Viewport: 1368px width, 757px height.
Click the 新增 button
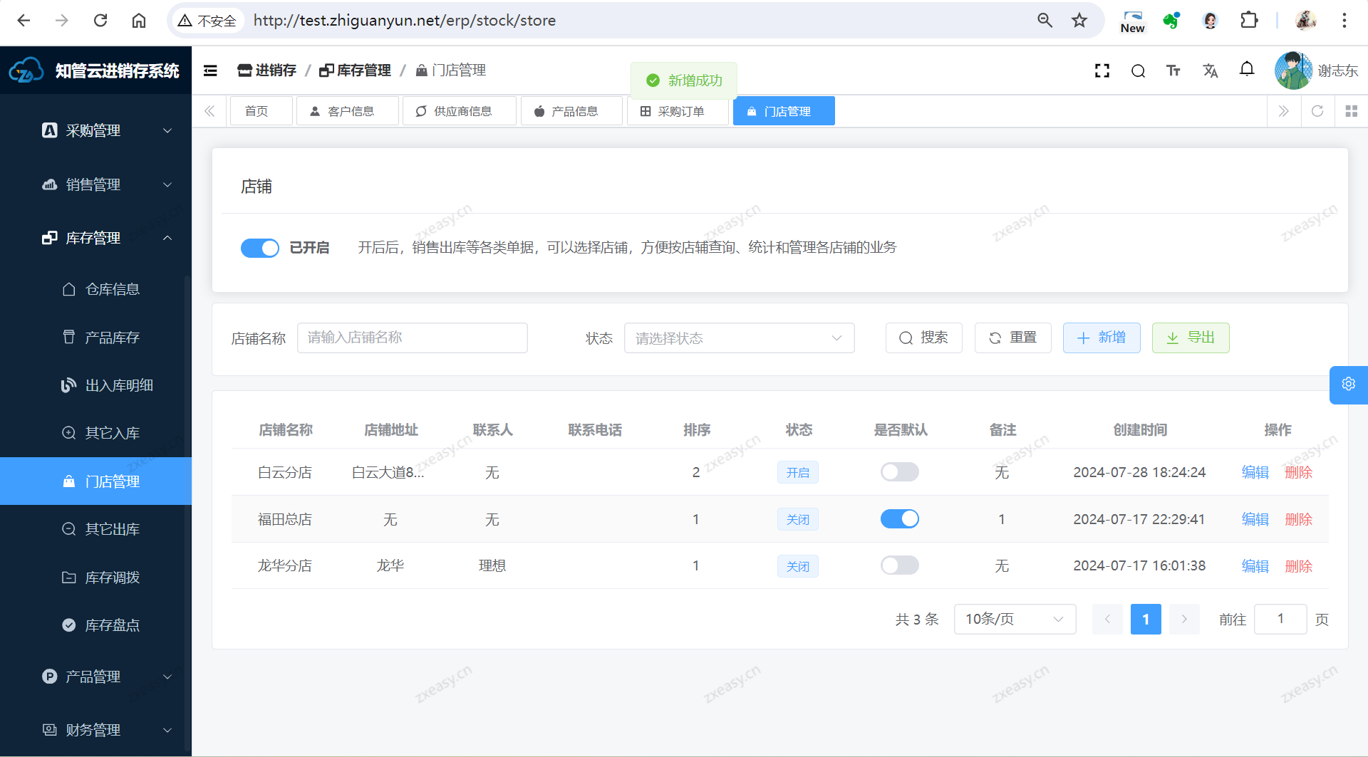coord(1102,338)
